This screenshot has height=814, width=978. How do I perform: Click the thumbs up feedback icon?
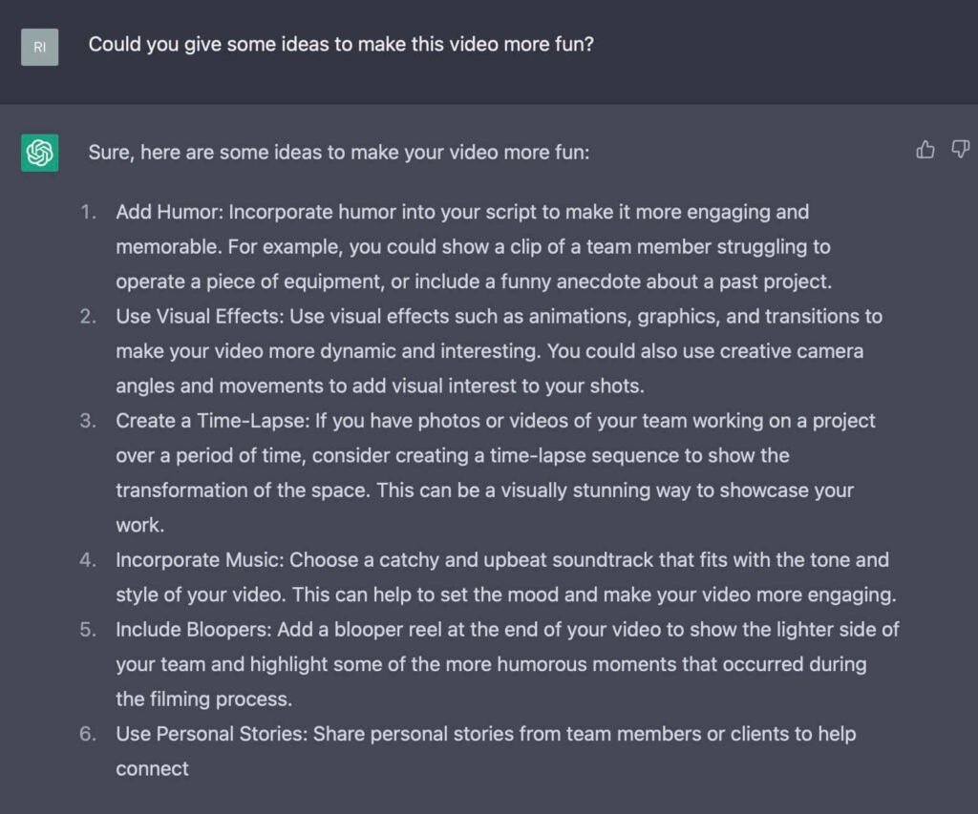pos(925,150)
